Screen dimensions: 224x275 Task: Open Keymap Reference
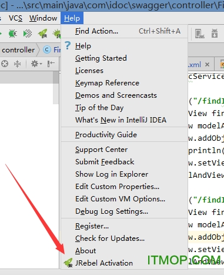click(124, 83)
